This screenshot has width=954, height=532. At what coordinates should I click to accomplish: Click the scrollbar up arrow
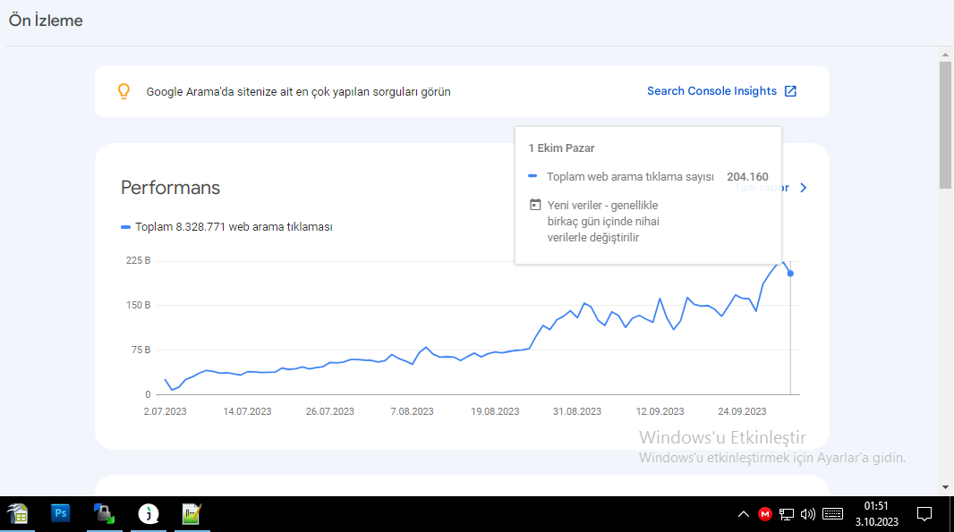coord(945,55)
